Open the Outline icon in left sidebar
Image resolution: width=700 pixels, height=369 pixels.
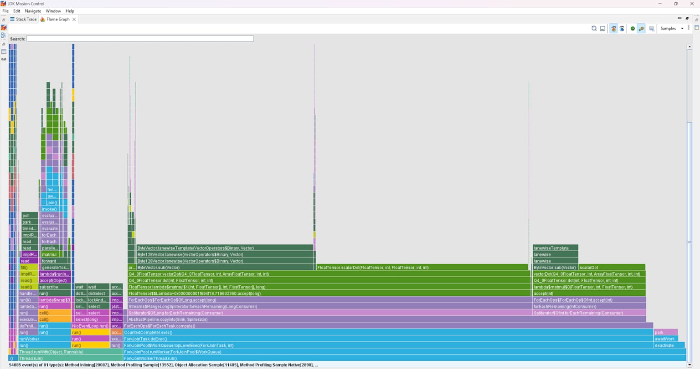tap(4, 35)
